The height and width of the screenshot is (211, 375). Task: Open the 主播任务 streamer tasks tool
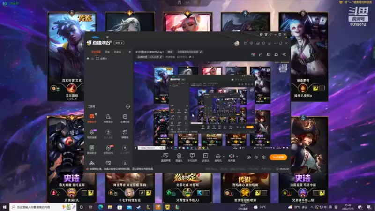coord(125,119)
